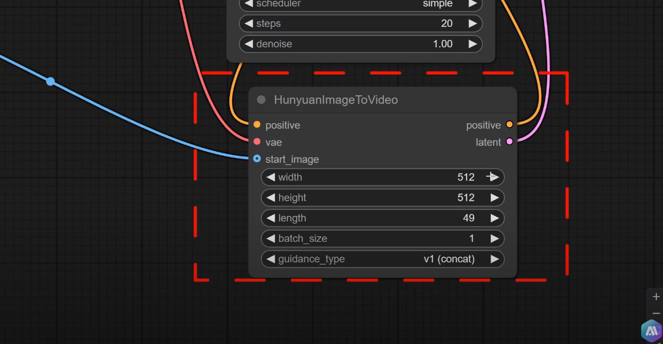Select the latent output socket
This screenshot has height=344, width=663.
510,141
